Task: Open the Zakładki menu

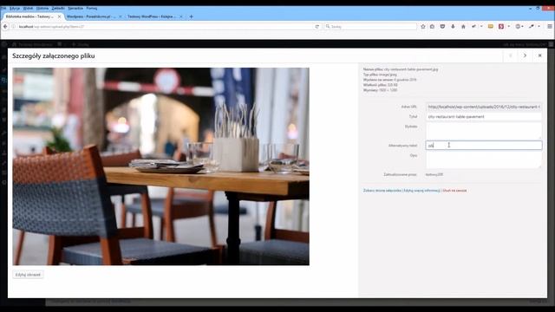Action: (58, 8)
